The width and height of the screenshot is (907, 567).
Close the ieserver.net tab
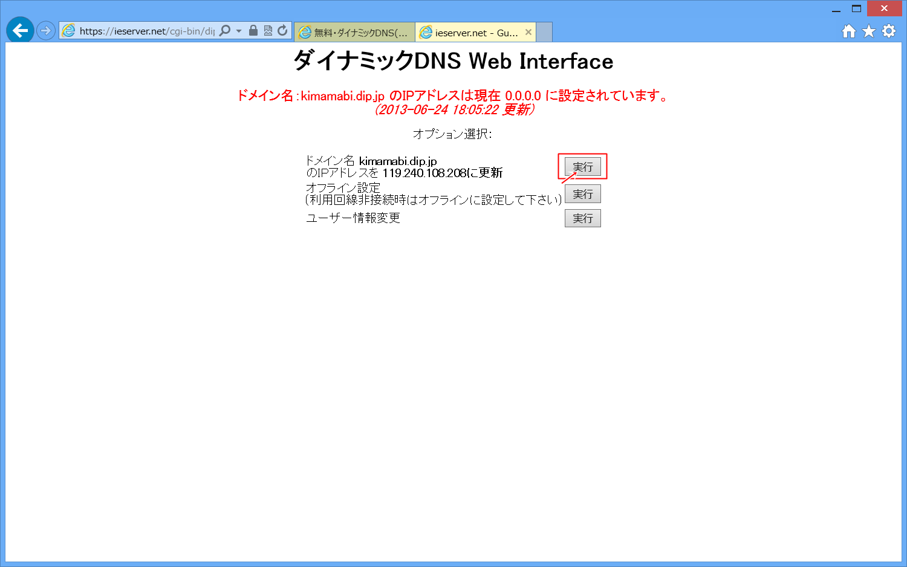pos(529,31)
